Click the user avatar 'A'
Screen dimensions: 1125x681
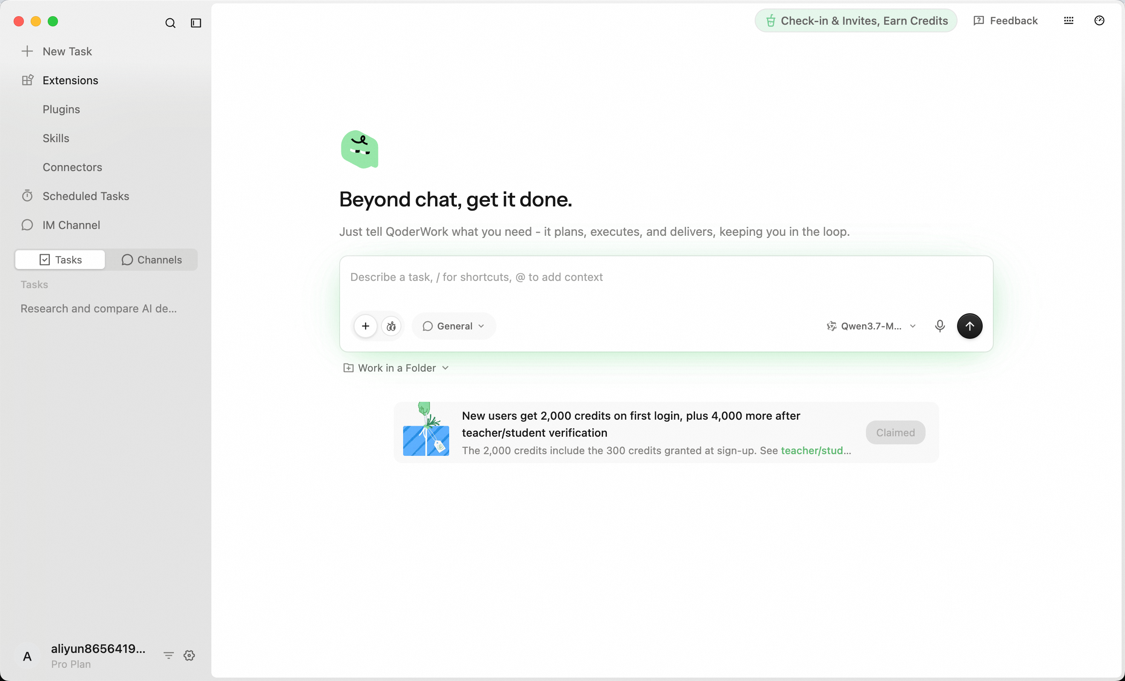coord(27,656)
